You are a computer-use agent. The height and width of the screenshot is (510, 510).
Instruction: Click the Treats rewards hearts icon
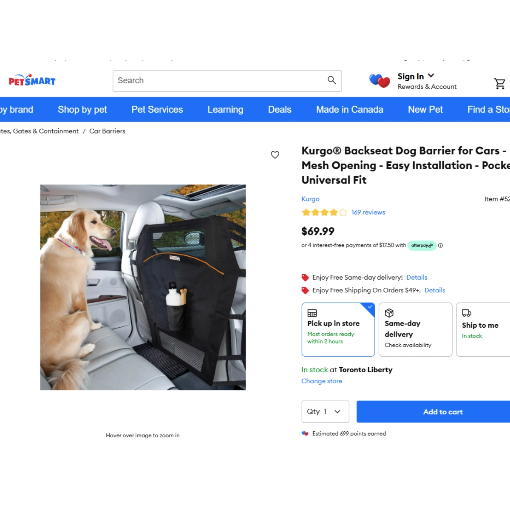tap(380, 80)
